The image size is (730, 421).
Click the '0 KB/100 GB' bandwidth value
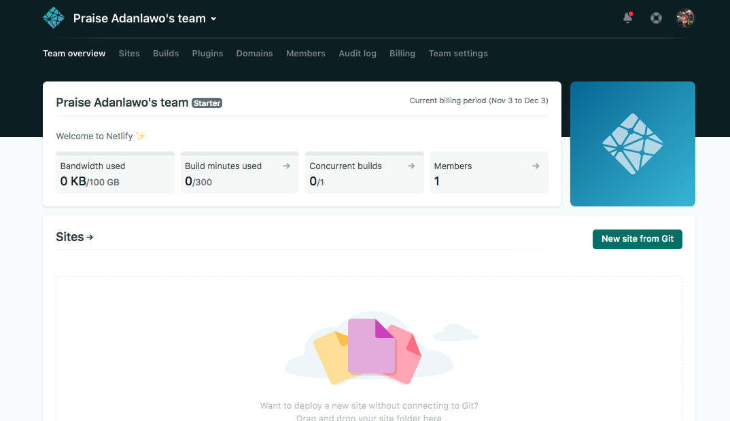point(90,181)
